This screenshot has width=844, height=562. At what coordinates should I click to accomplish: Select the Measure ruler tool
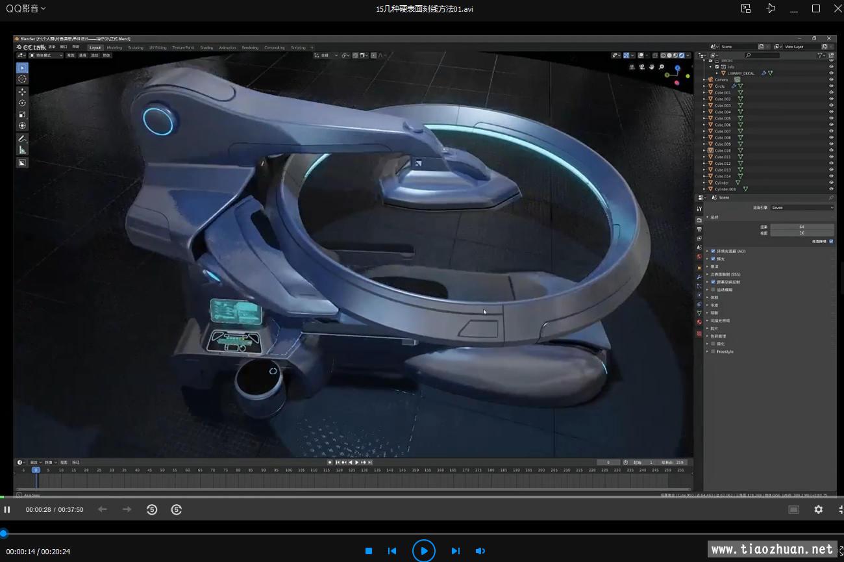click(22, 150)
